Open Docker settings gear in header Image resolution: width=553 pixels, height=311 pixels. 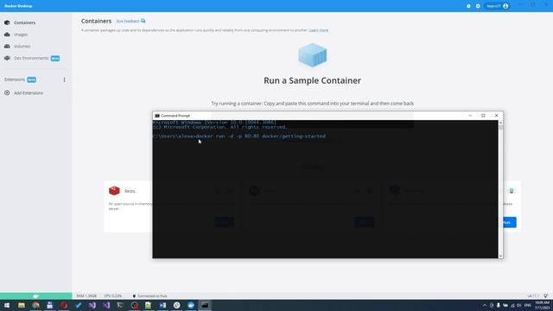(478, 6)
